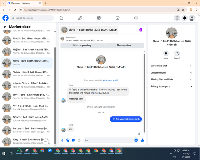The image size is (200, 160).
Task: Open the Alberto Ciriaco conversation
Action: click(27, 86)
